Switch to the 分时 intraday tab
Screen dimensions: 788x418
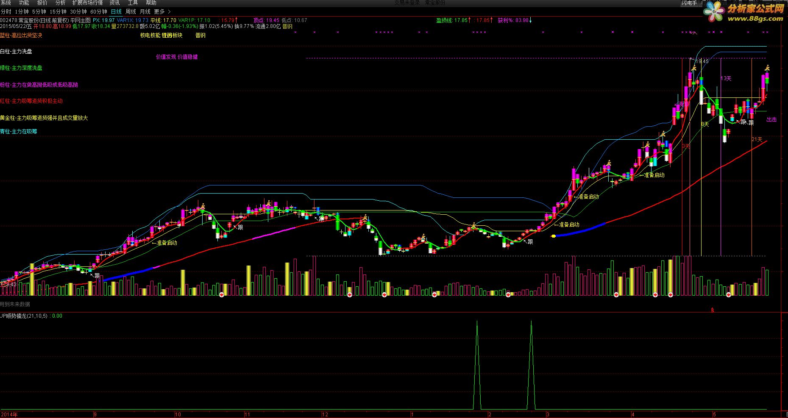click(x=6, y=12)
